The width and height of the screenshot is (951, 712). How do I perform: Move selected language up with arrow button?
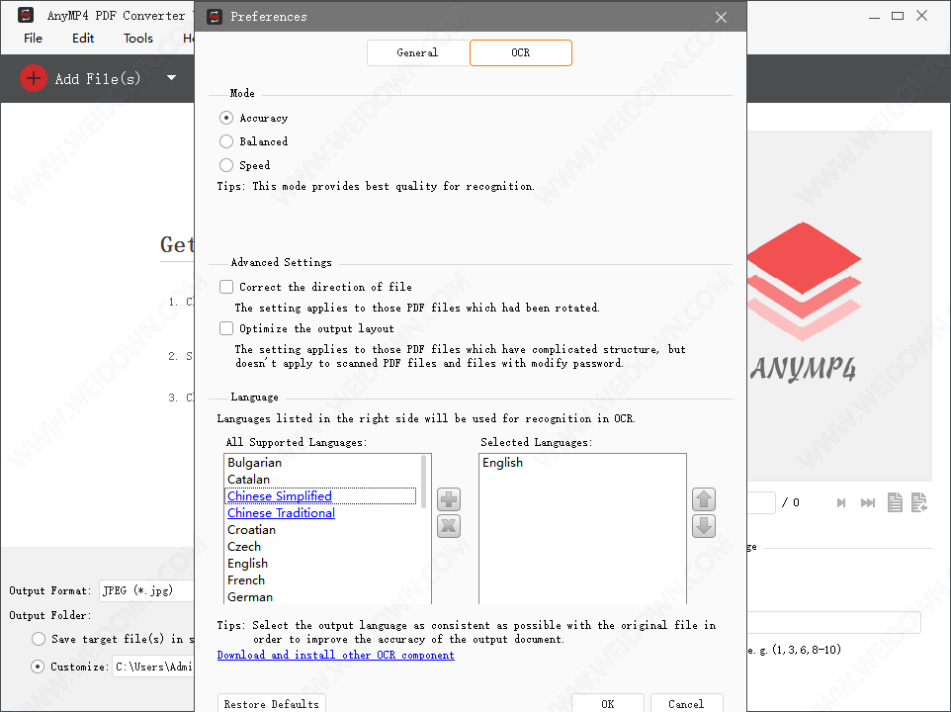[704, 499]
